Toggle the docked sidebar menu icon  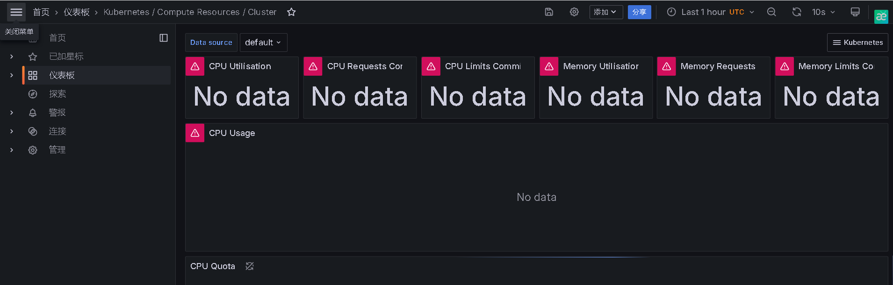click(164, 38)
